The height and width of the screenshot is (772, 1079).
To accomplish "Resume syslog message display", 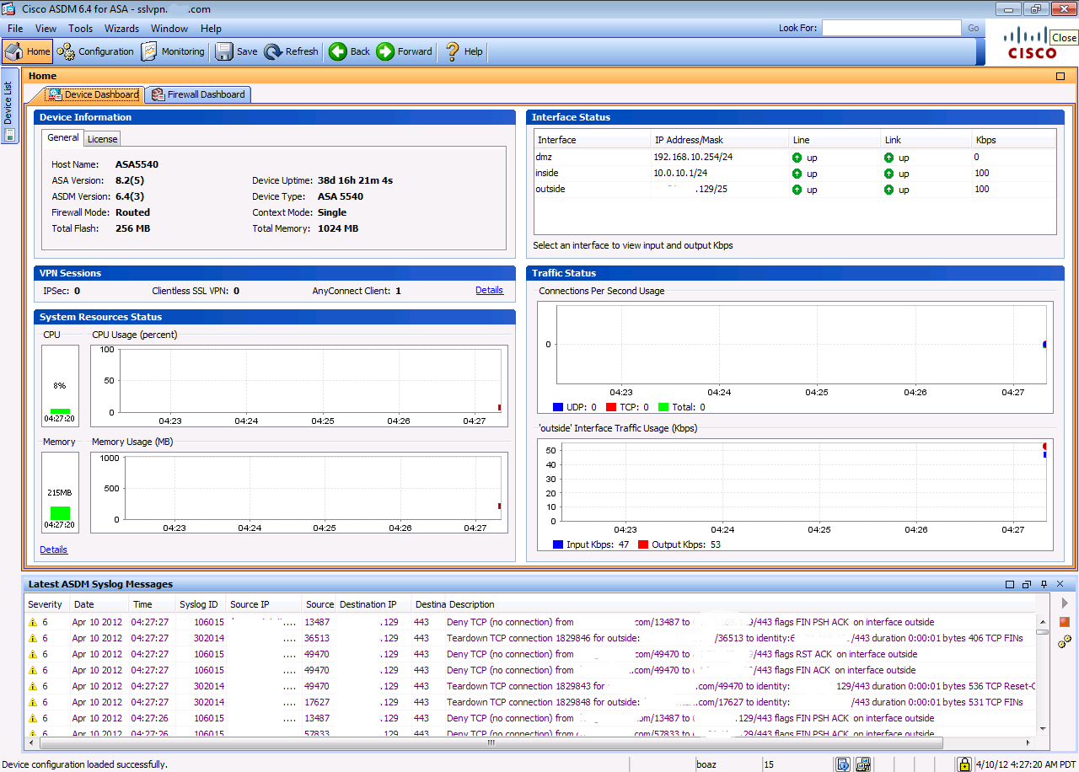I will (1065, 602).
